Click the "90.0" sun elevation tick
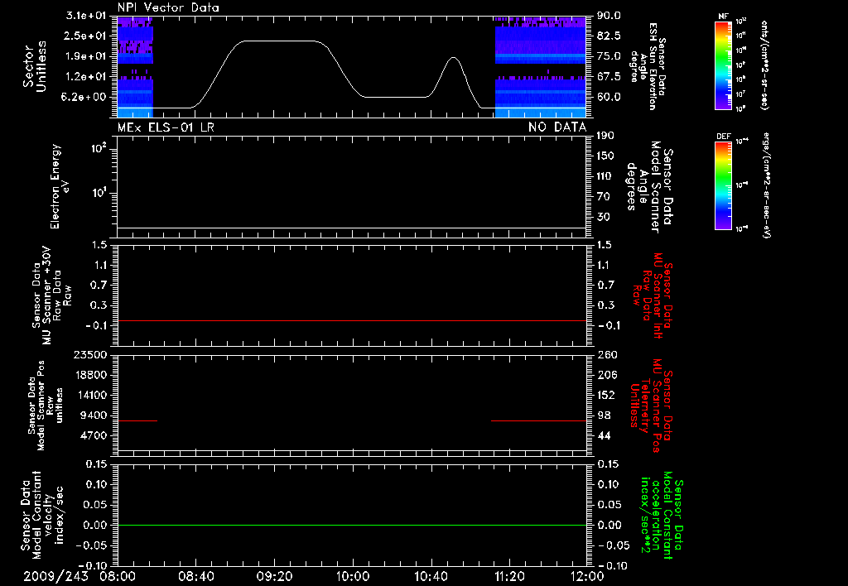Screen dimensions: 848x586 609,16
